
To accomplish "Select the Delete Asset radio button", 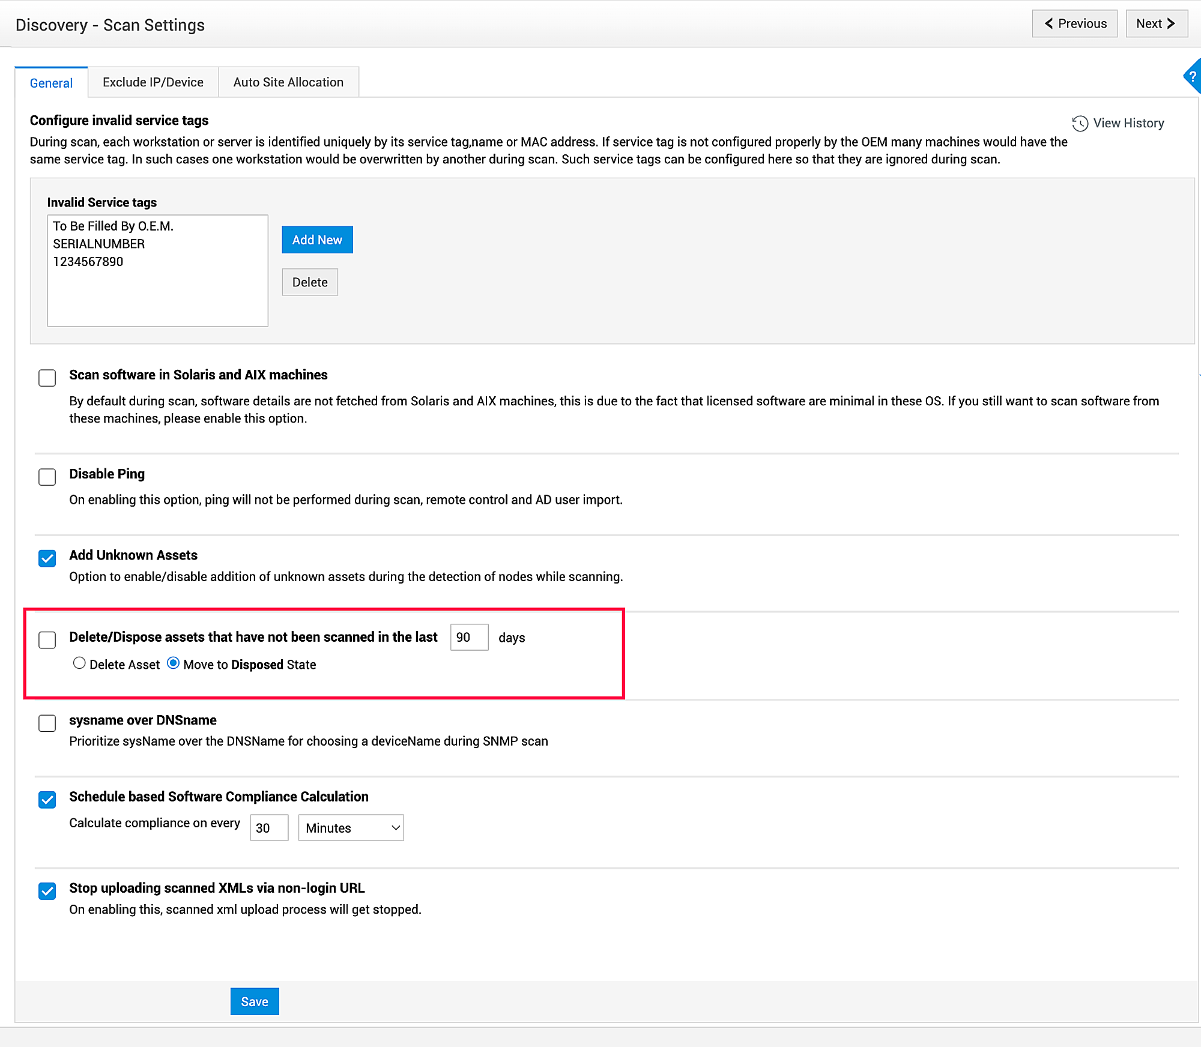I will pyautogui.click(x=79, y=663).
